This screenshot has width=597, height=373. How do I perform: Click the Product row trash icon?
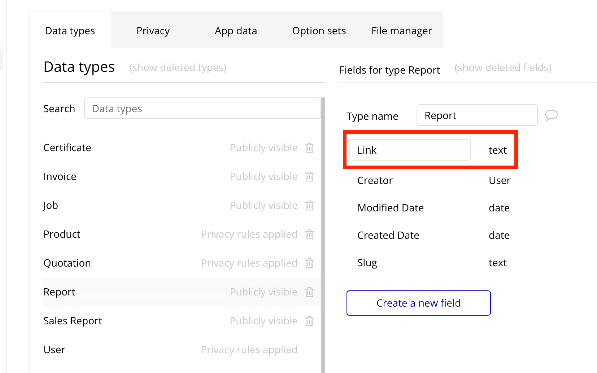coord(309,234)
